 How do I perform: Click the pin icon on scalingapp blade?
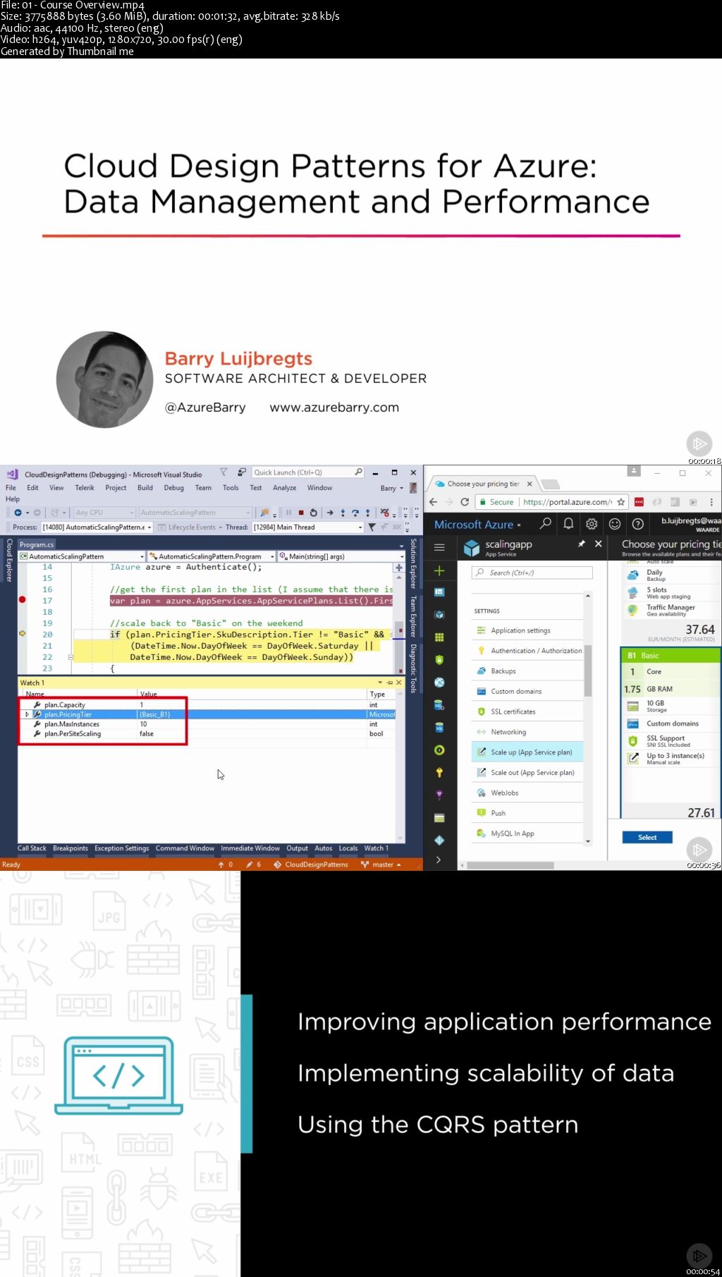582,544
